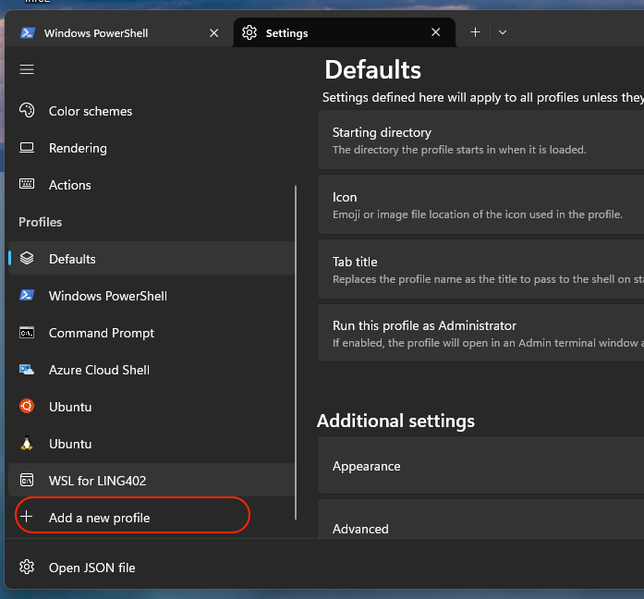Click the PowerShell icon on the first tab

click(x=28, y=32)
